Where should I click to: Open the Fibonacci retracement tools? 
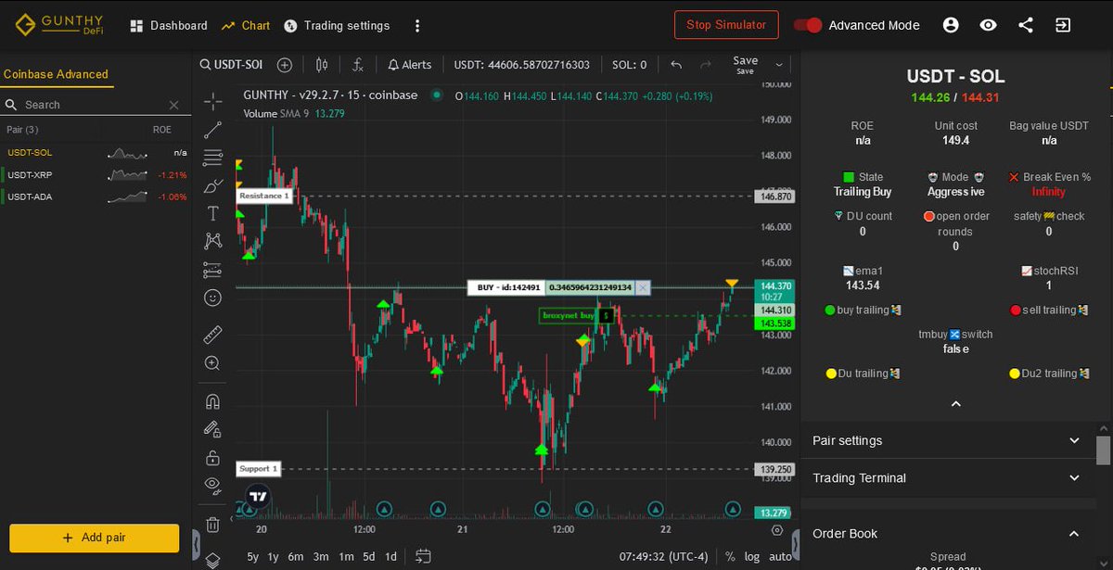pos(212,158)
